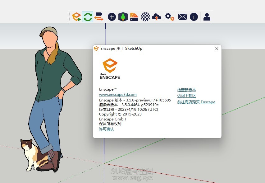Click the Enscape GmbH text
This screenshot has height=183, width=265.
[x=112, y=119]
